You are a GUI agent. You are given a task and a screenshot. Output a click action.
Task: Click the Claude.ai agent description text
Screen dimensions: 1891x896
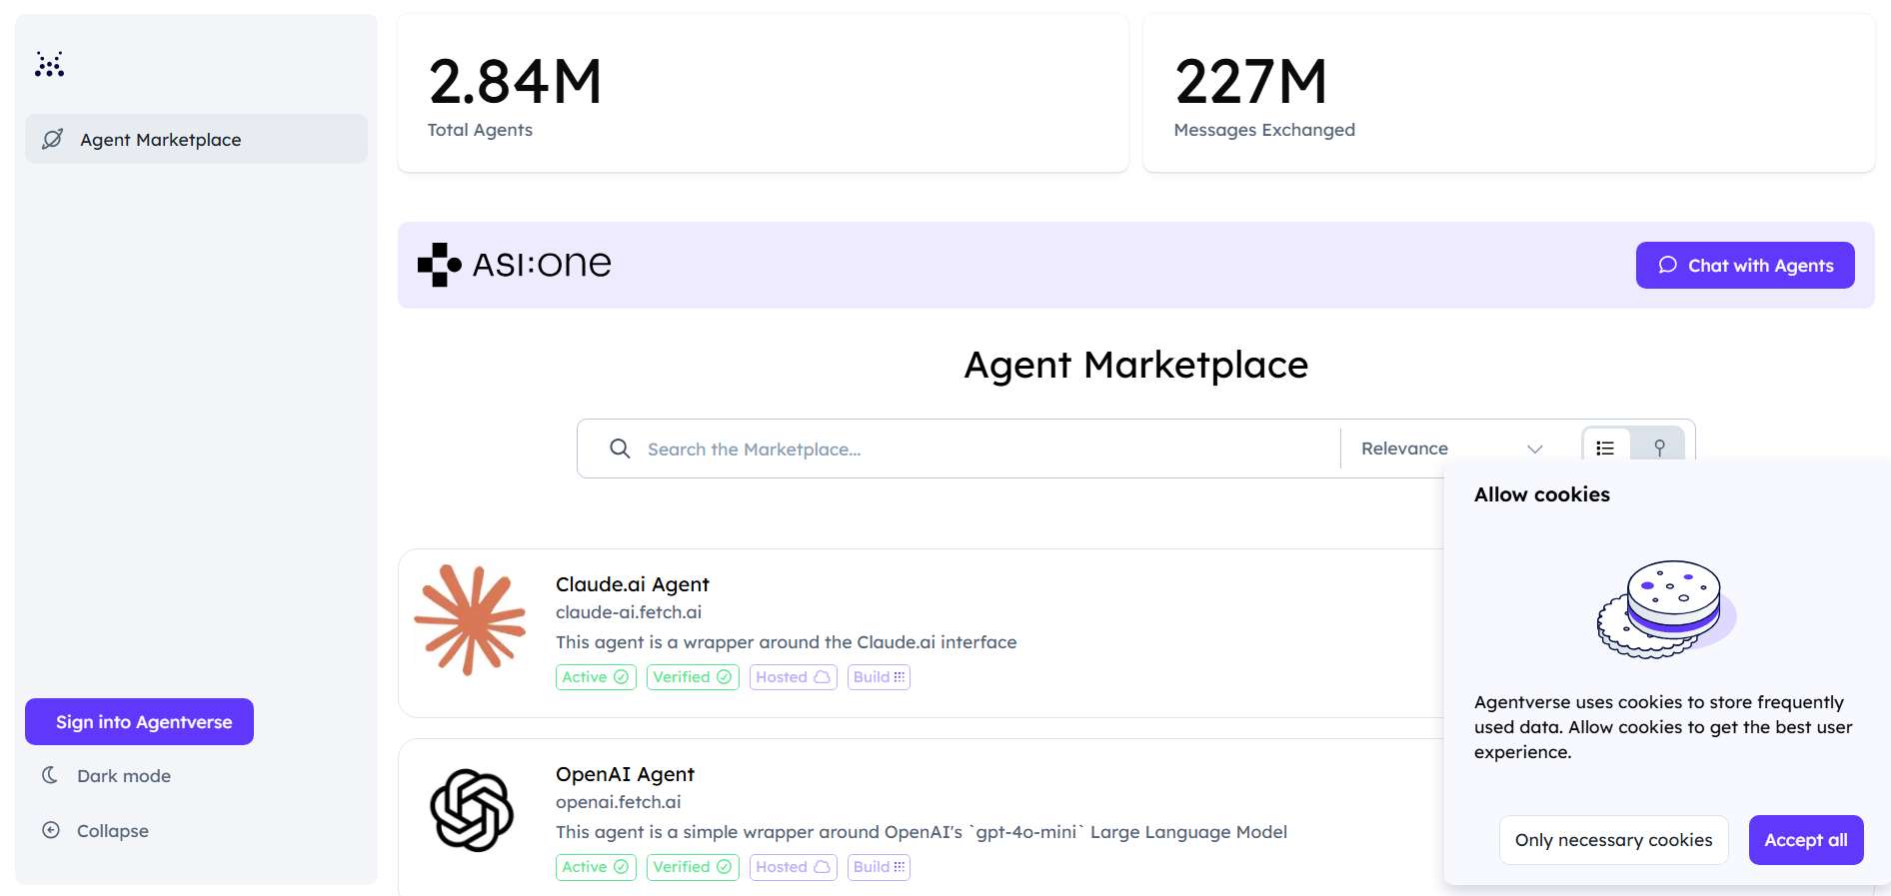point(786,642)
